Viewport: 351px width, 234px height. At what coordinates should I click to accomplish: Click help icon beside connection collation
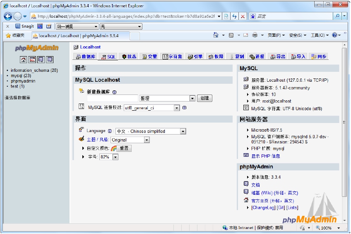tap(185, 108)
